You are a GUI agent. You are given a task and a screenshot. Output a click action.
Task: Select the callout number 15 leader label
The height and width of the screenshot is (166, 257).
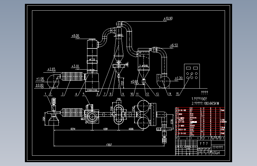(177, 94)
